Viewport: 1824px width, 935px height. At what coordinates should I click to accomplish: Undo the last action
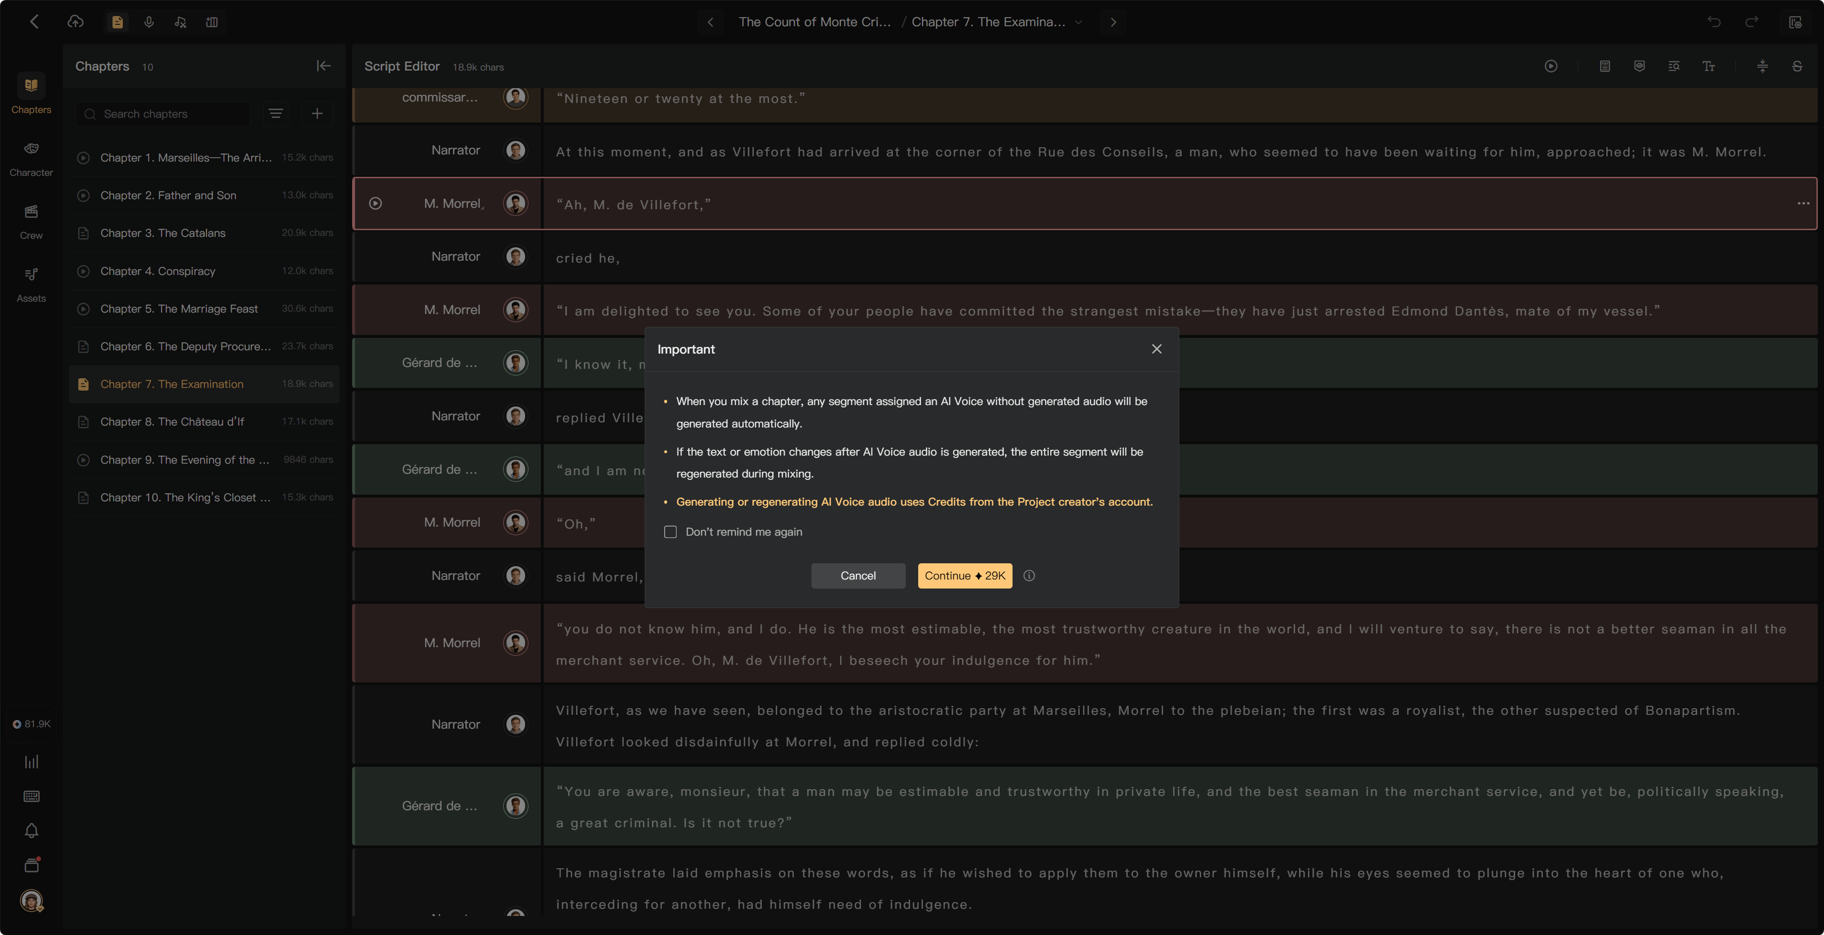pyautogui.click(x=1713, y=22)
